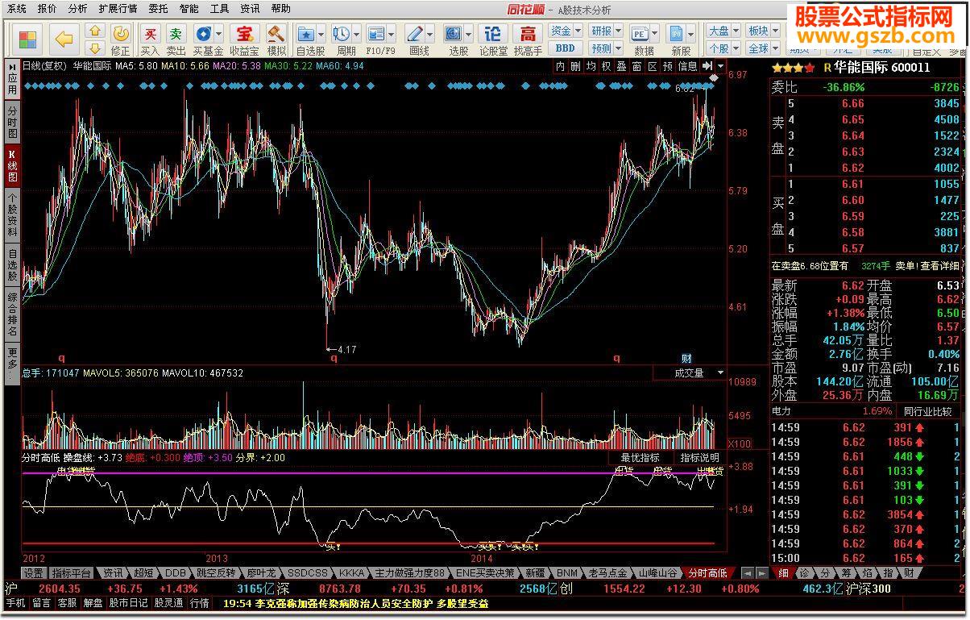Open the 扩展行情 menu
The height and width of the screenshot is (620, 970).
pyautogui.click(x=118, y=9)
